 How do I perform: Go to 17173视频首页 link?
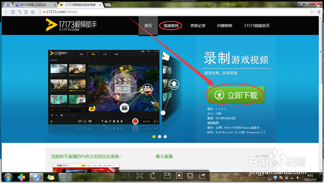click(257, 26)
